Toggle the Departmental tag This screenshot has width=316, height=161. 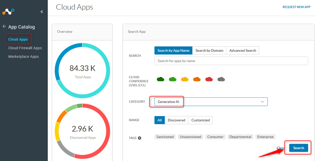(240, 137)
